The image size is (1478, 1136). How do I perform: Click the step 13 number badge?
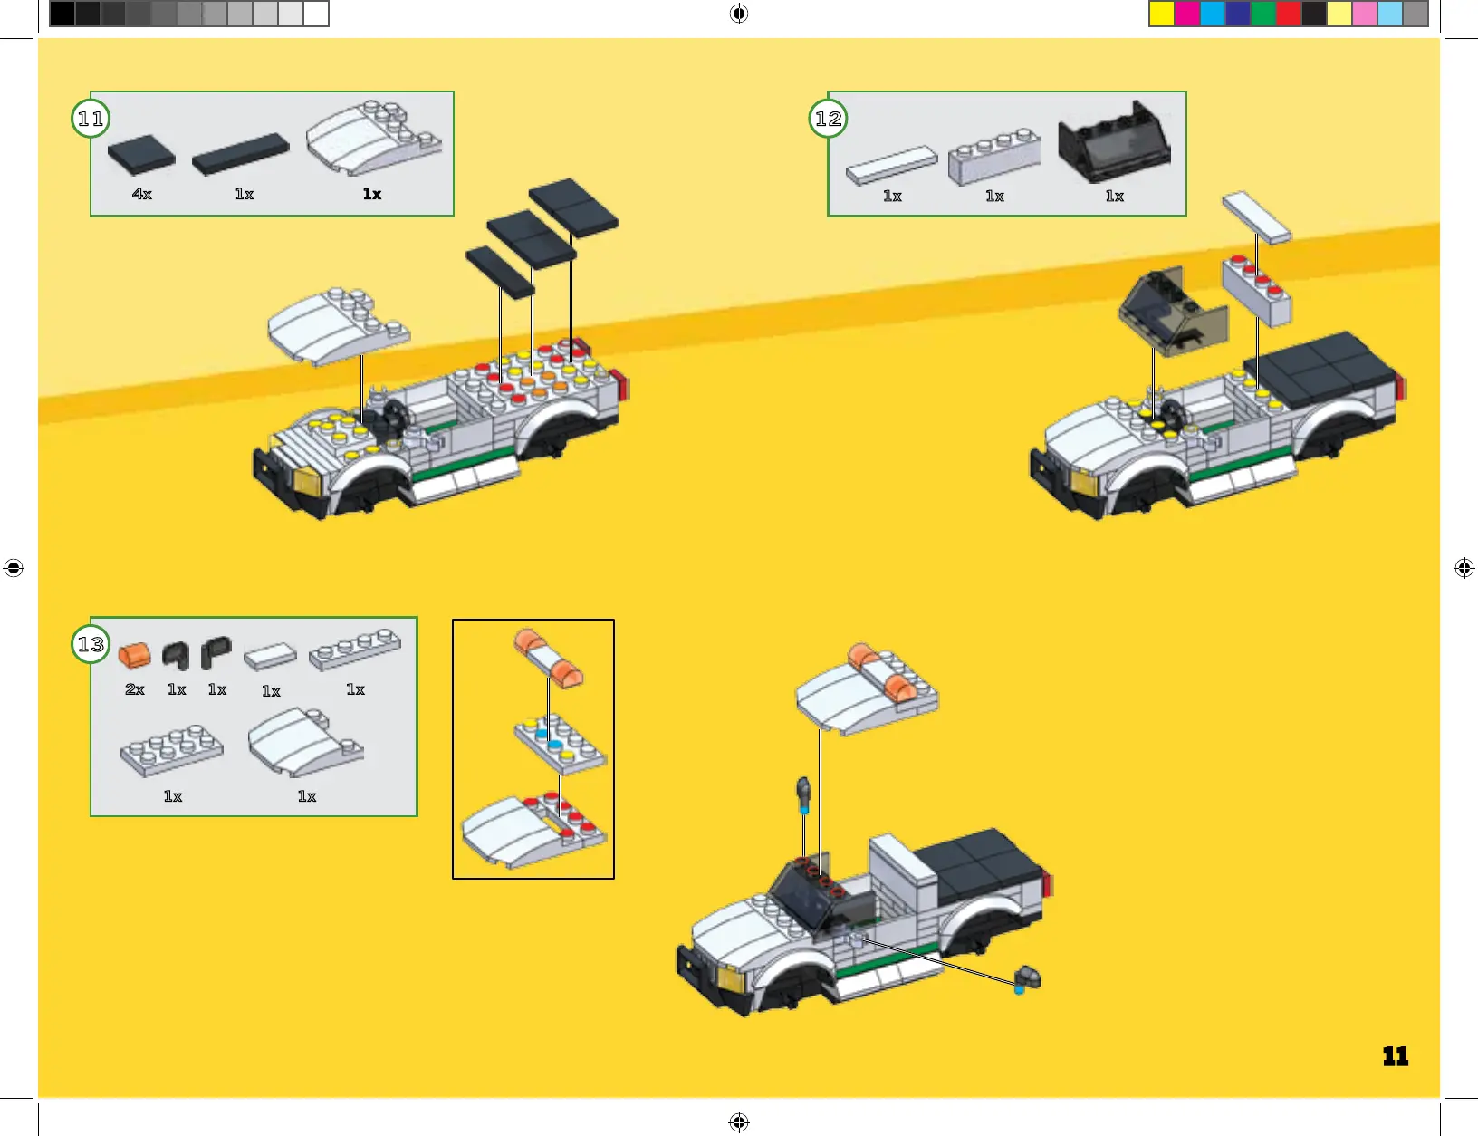[x=91, y=644]
